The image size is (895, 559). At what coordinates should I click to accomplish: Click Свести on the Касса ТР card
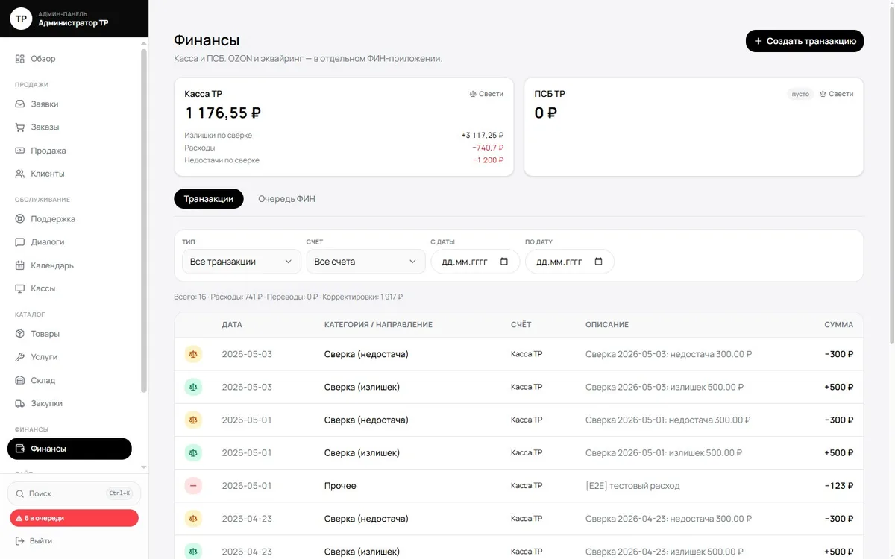click(x=486, y=94)
